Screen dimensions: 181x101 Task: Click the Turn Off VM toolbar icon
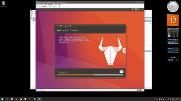pyautogui.click(x=42, y=7)
